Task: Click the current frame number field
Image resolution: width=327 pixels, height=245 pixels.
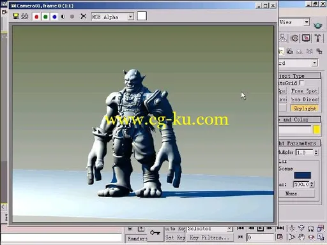Action: click(x=260, y=237)
